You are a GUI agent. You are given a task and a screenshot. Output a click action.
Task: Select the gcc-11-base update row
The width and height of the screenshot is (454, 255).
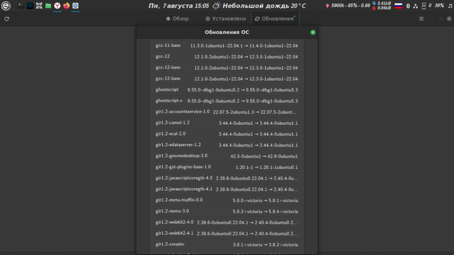point(227,45)
